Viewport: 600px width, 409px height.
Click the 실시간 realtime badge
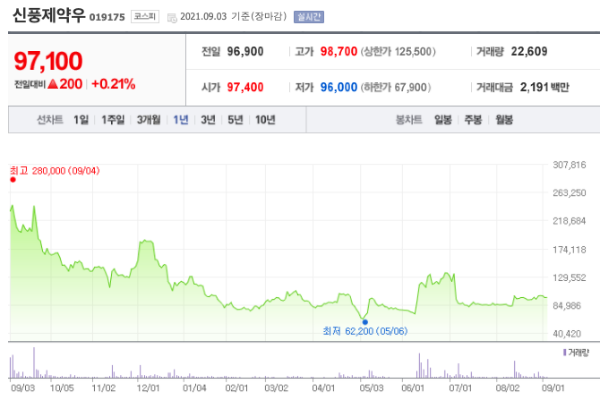[309, 17]
